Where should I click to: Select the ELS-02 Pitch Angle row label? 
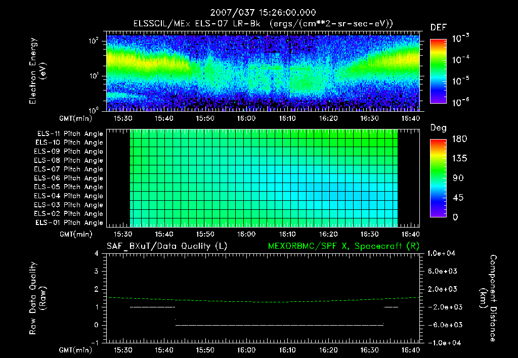69,214
